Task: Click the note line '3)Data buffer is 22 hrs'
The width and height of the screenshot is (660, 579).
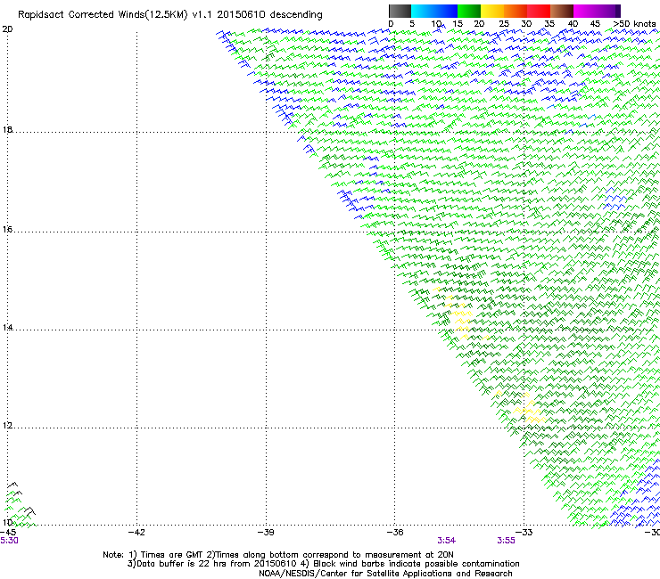Action: (323, 564)
